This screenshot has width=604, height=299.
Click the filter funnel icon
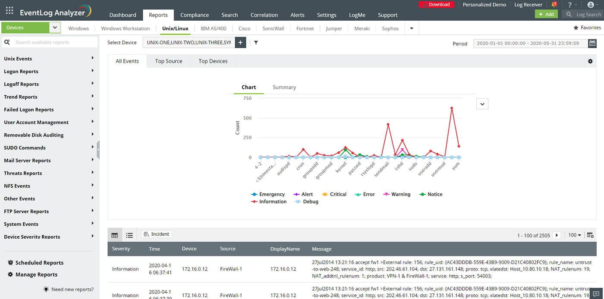coord(256,43)
